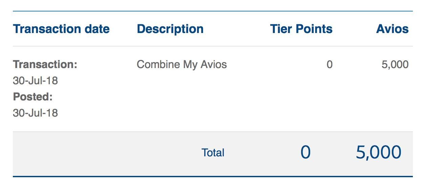Select the large Total tier points 0
The width and height of the screenshot is (423, 188).
306,153
